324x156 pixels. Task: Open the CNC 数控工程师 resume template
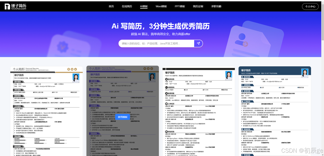tap(47, 111)
